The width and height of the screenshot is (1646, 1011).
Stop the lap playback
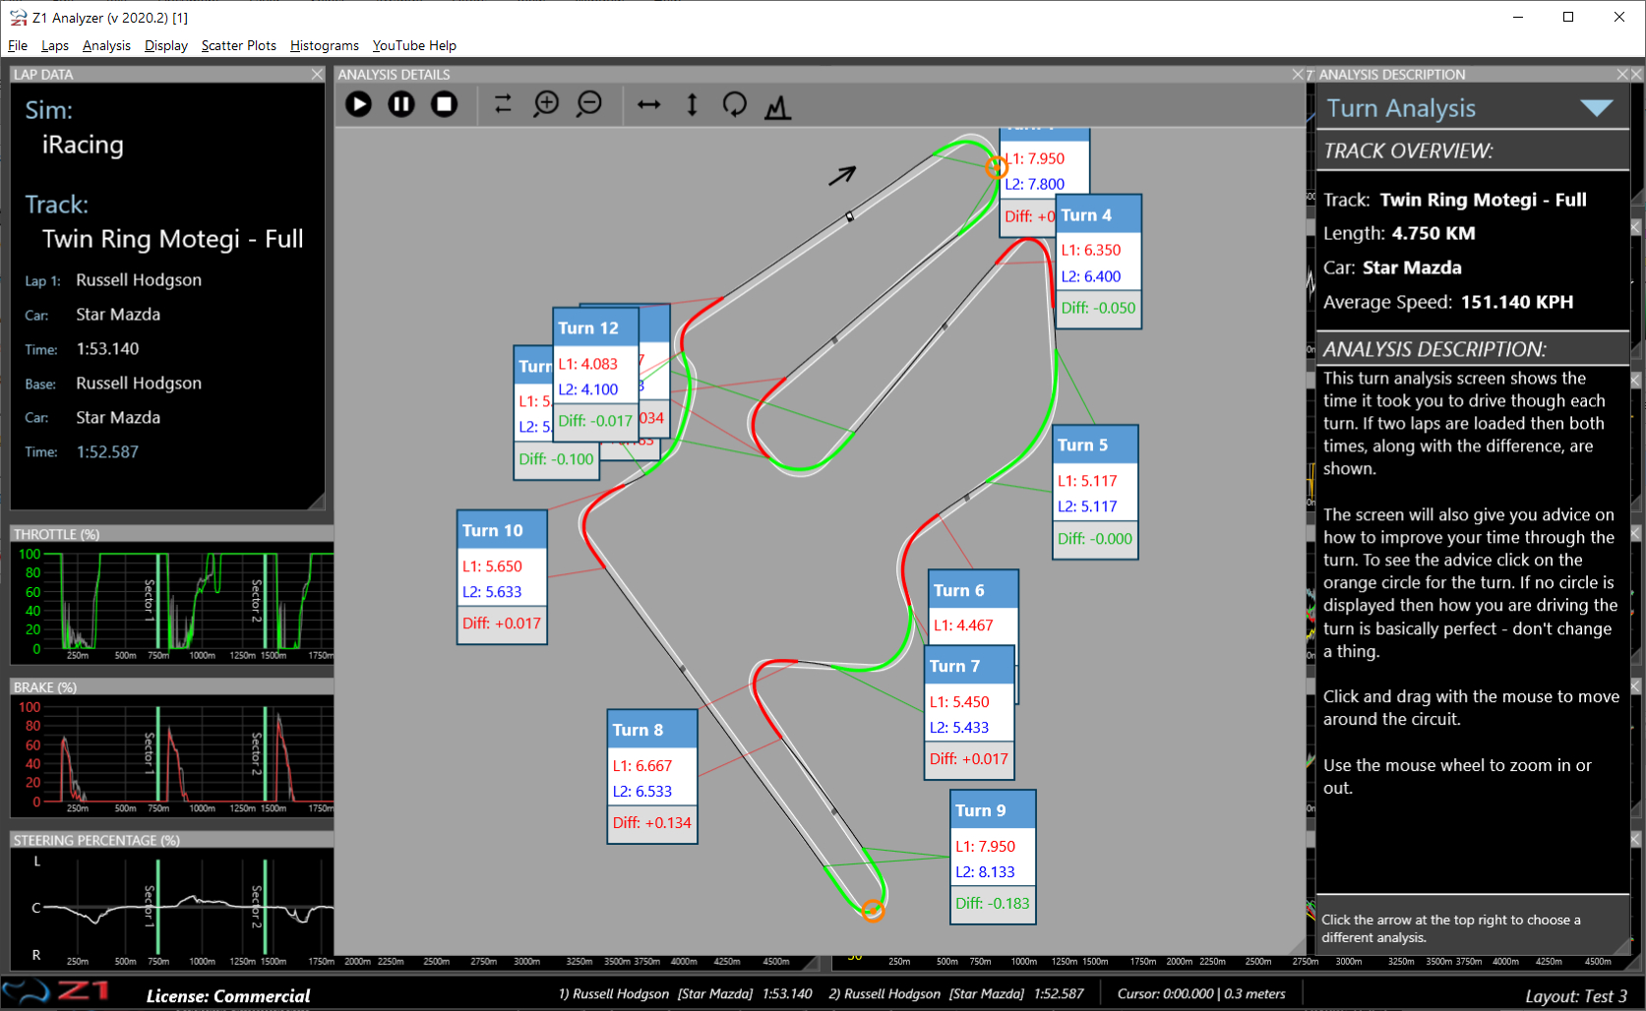click(x=445, y=104)
